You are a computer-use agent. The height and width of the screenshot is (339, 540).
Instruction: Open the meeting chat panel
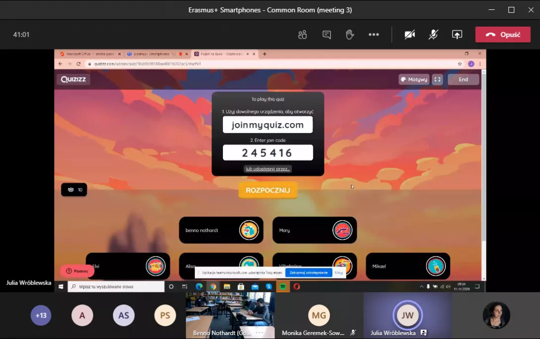(326, 35)
